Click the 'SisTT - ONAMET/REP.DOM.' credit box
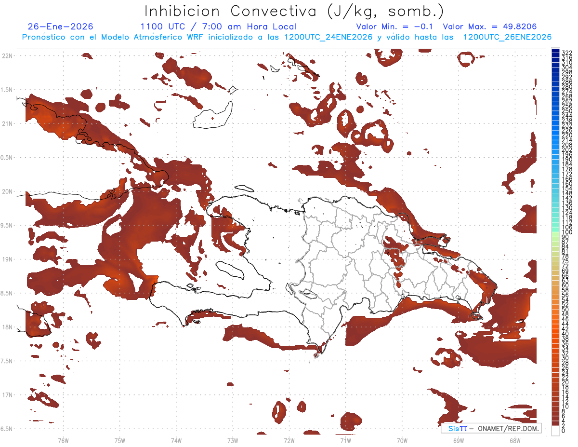This screenshot has height=447, width=578. (491, 428)
